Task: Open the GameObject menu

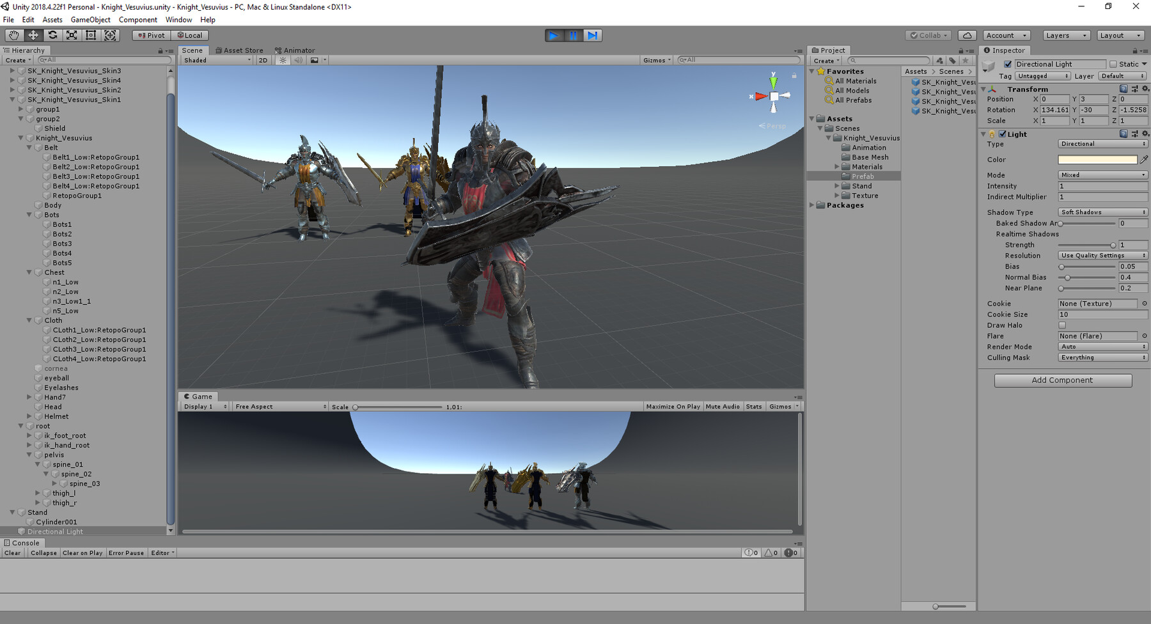Action: (90, 20)
